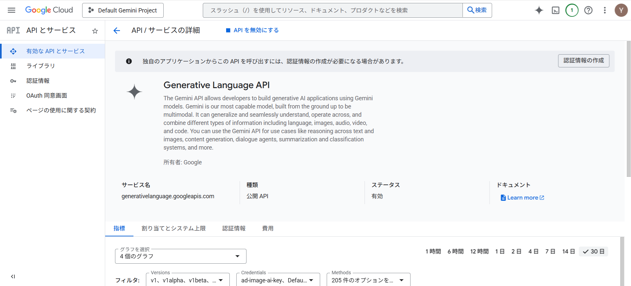
Task: Pin API とサービス with the star icon
Action: coord(95,31)
